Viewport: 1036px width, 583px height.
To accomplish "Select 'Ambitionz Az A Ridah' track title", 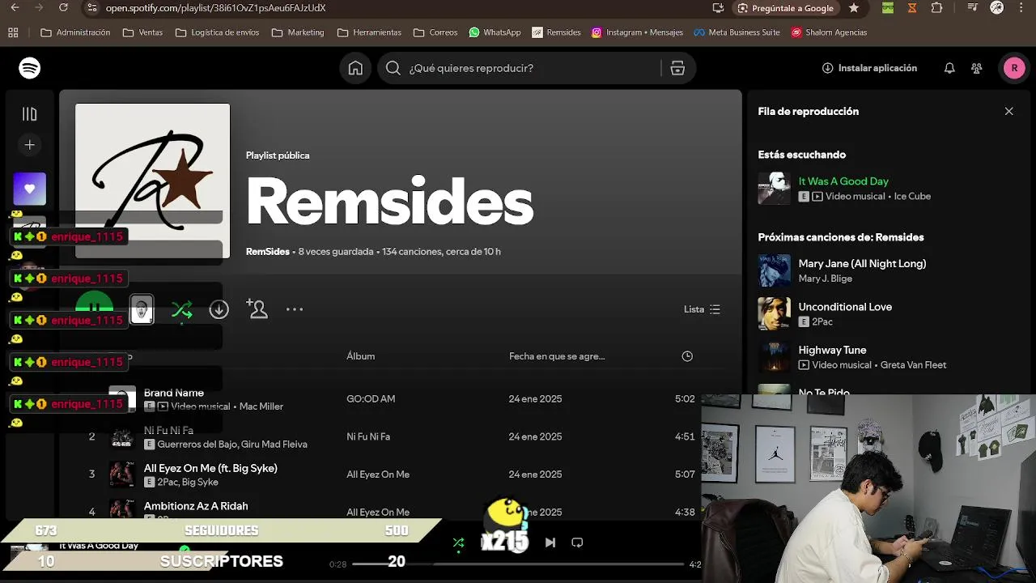I will coord(196,506).
